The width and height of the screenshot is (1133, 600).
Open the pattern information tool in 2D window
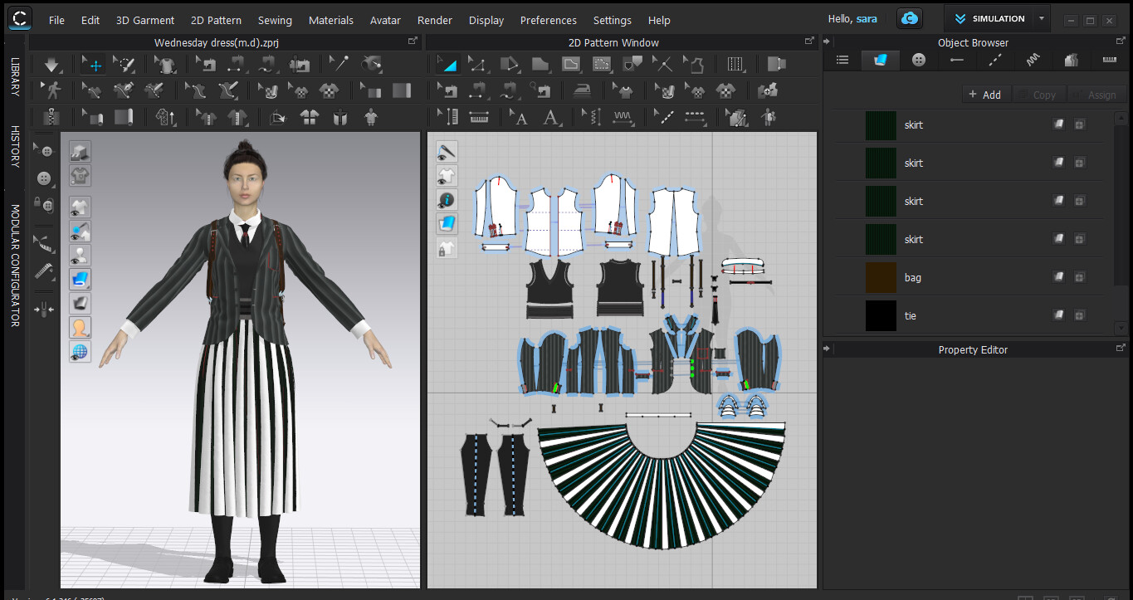(446, 199)
